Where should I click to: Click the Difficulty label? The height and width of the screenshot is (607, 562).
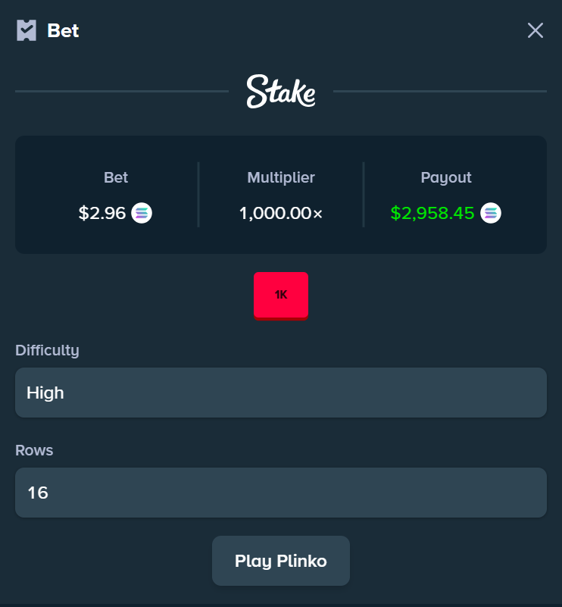(47, 350)
